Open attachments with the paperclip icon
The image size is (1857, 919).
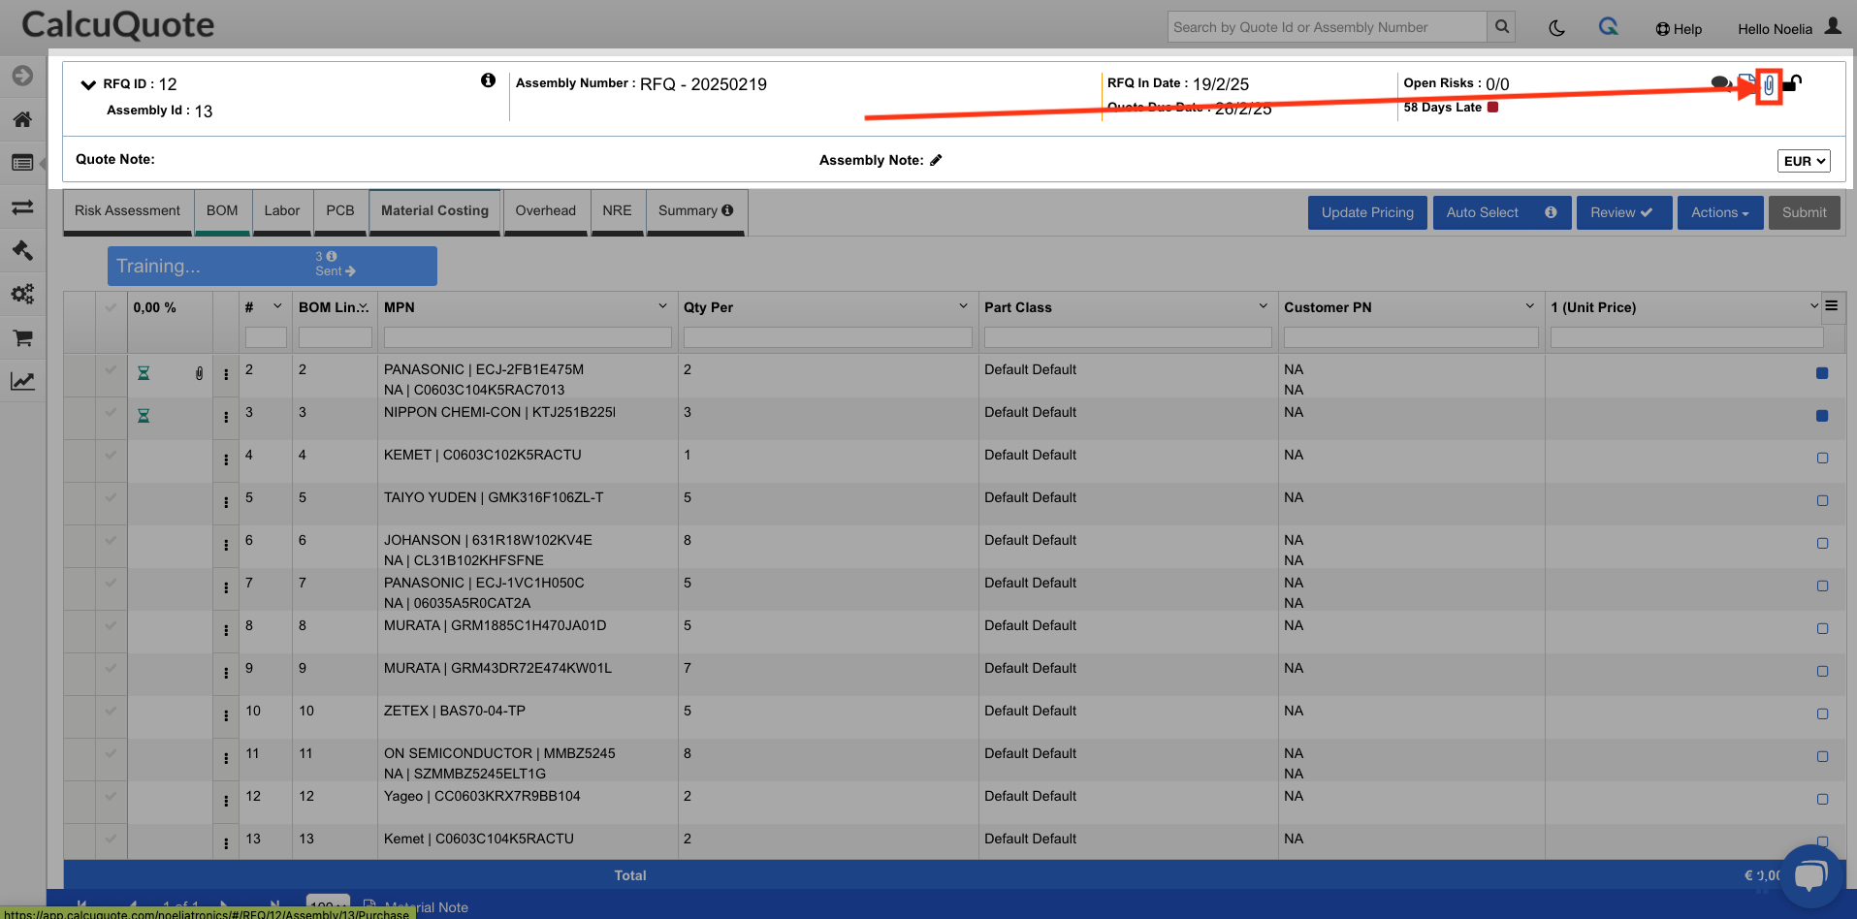tap(1769, 85)
